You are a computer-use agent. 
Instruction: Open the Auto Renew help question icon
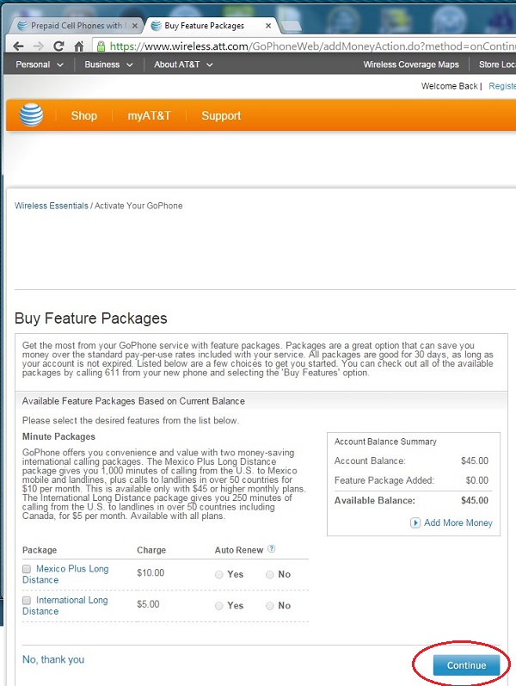coord(272,548)
